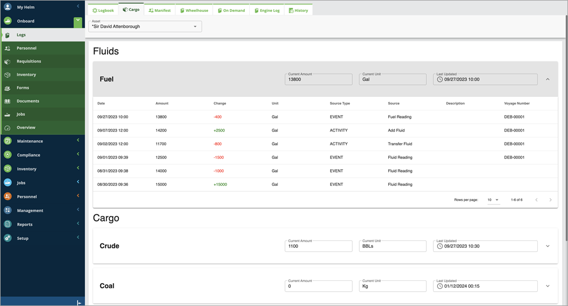
Task: Click the clock icon in Fuel Last Updated
Action: pyautogui.click(x=440, y=79)
